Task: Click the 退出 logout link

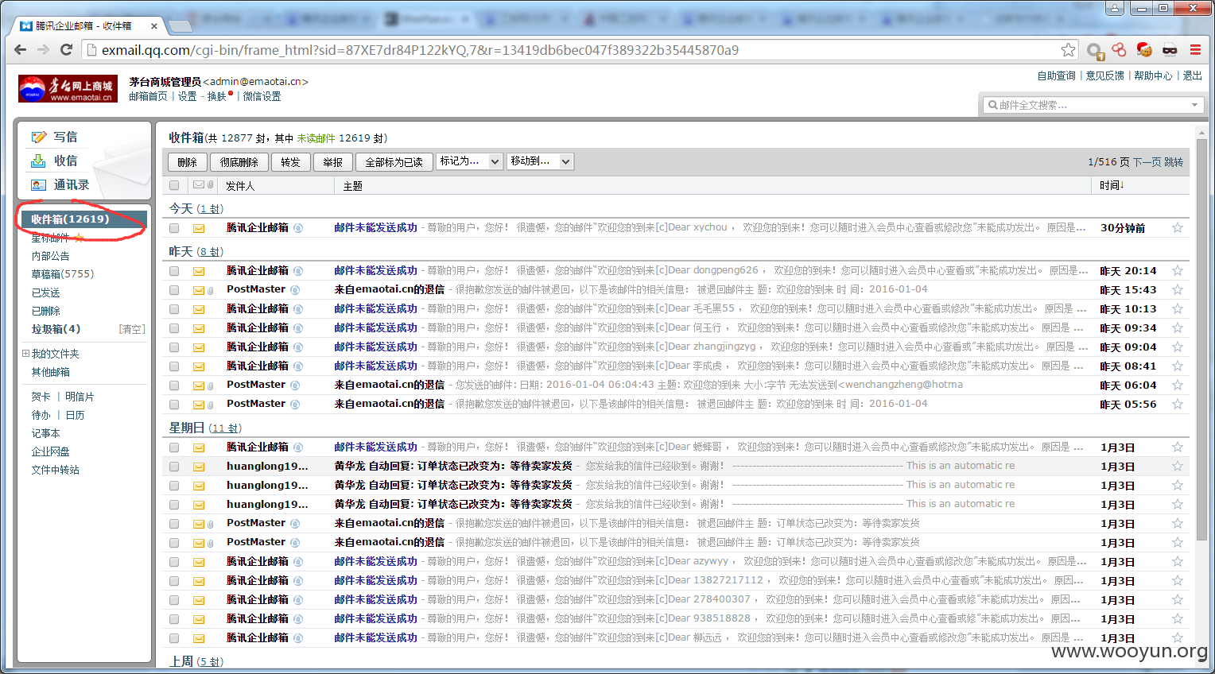Action: tap(1193, 76)
